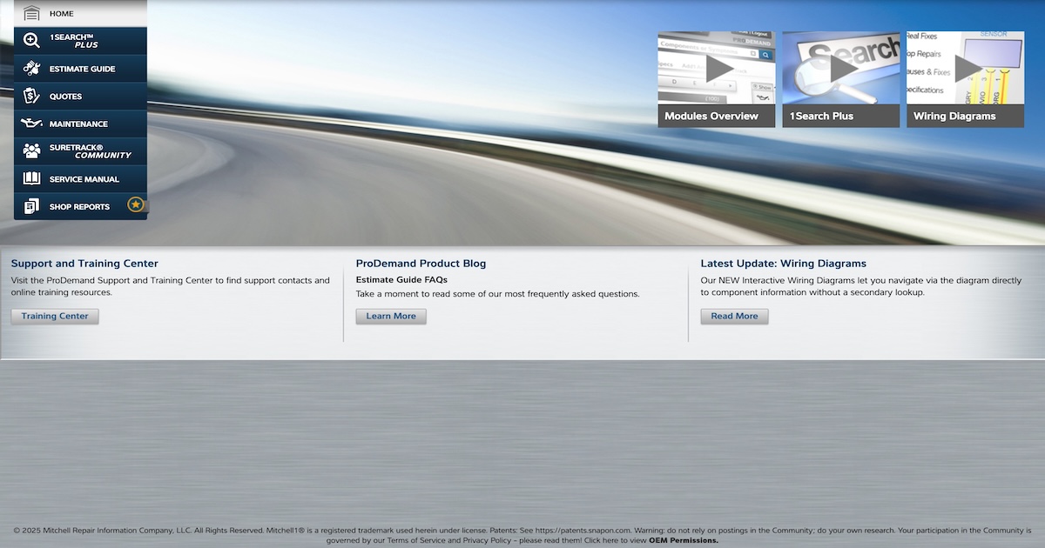Click the SureTrack Community people icon
1045x548 pixels.
coord(31,151)
